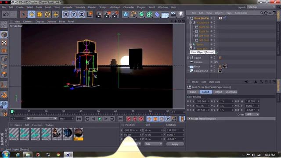
Task: Switch to the User Data attributes tab
Action: pos(231,92)
